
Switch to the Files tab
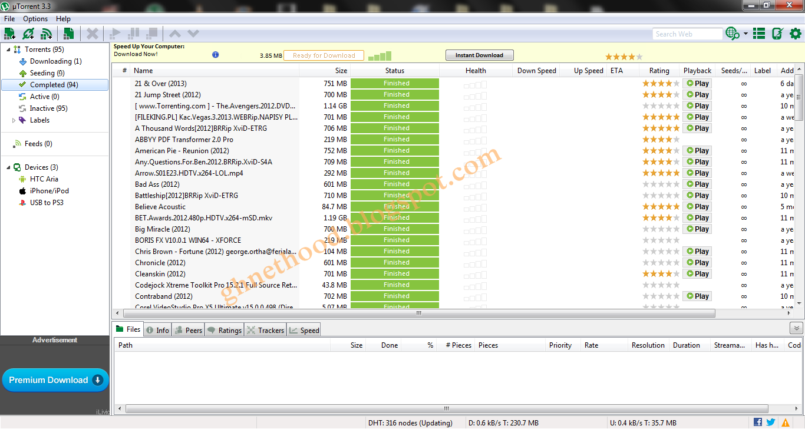[x=128, y=329]
